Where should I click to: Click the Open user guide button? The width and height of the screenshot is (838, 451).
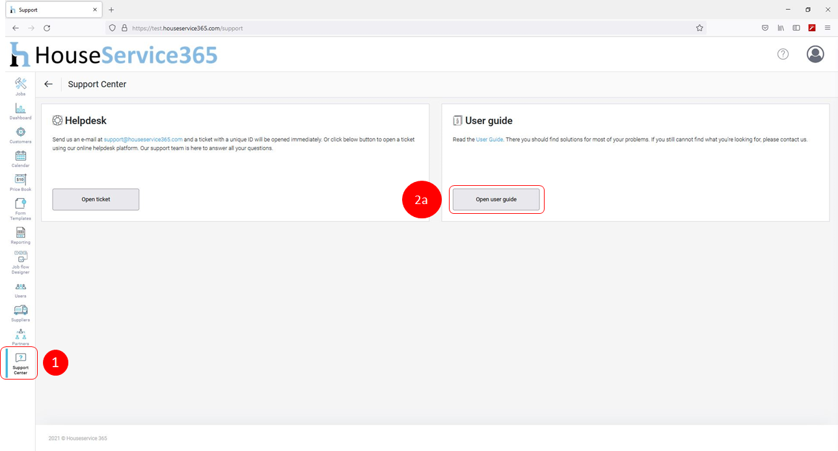496,200
